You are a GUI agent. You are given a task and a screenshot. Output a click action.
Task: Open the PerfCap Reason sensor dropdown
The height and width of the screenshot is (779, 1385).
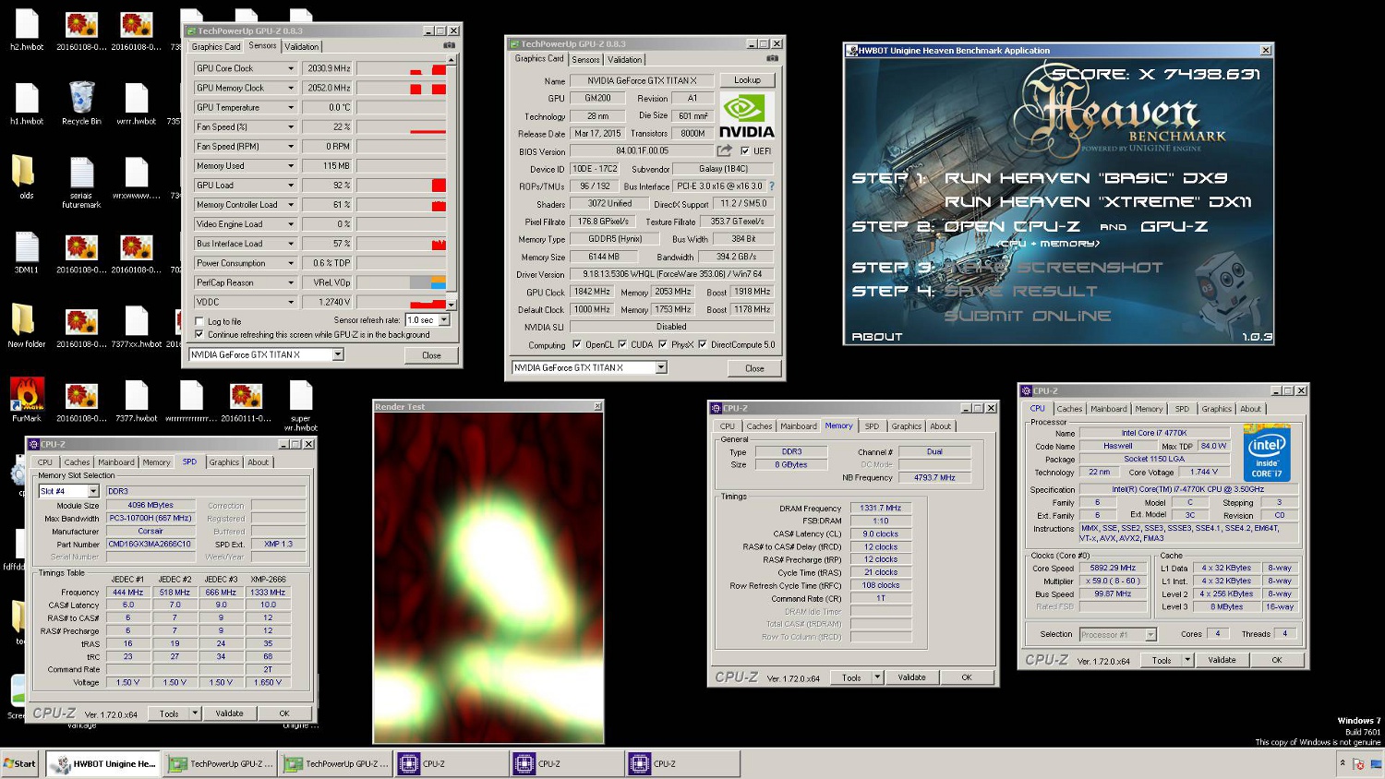coord(291,282)
